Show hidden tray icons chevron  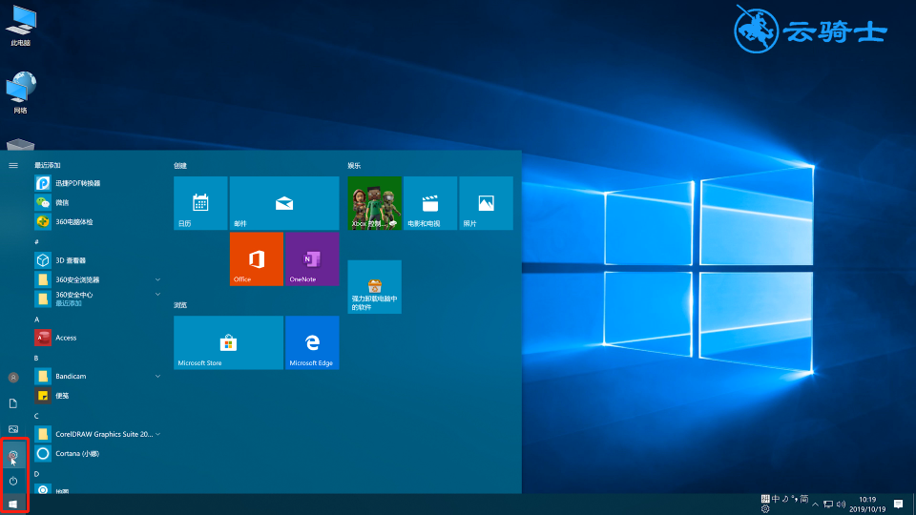point(815,505)
